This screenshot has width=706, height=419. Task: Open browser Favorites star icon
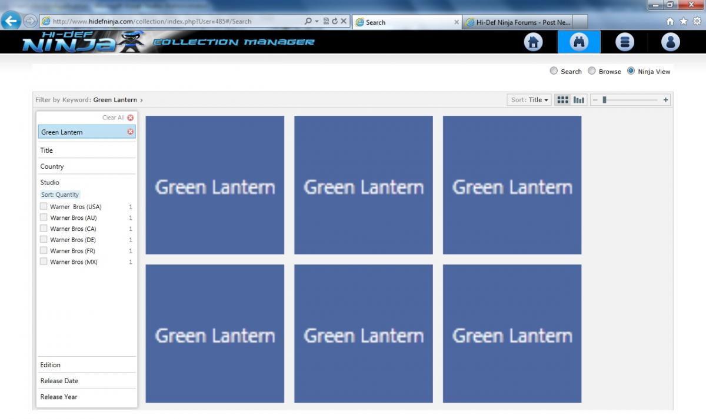click(684, 21)
